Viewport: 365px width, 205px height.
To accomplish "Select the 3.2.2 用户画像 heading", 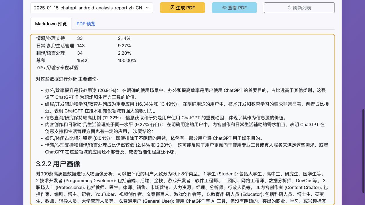I will pyautogui.click(x=58, y=164).
